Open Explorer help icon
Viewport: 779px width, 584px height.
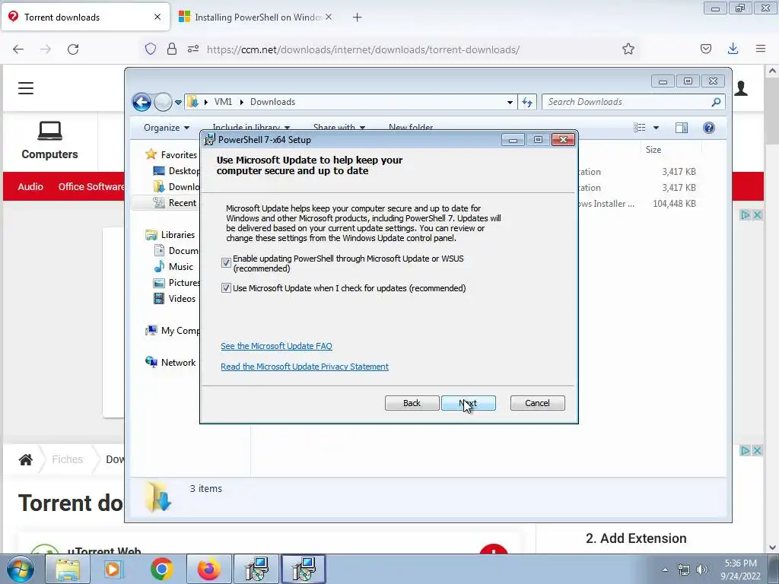[x=709, y=128]
